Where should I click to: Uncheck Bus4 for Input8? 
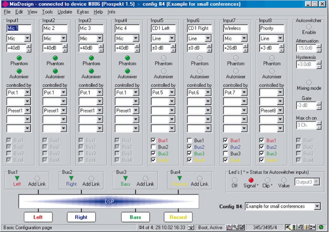pos(262,160)
